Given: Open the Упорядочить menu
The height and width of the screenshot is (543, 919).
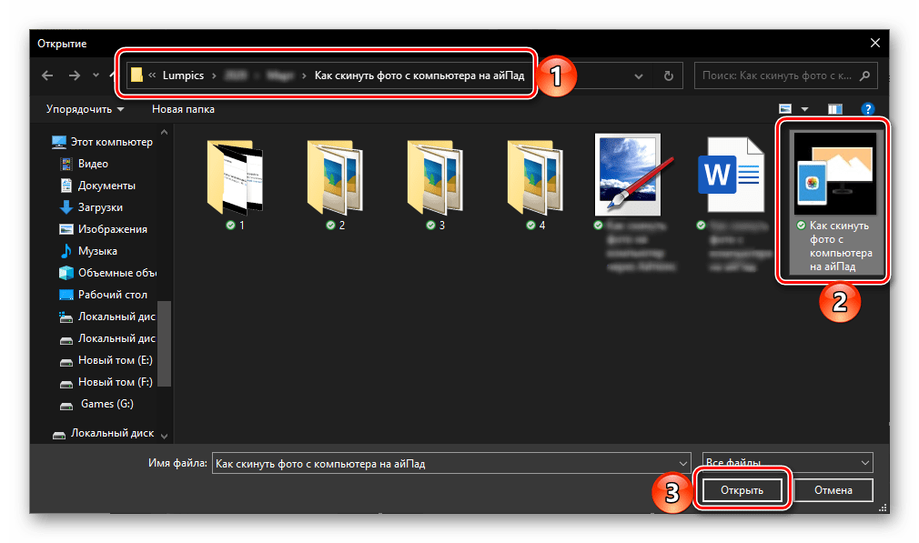Looking at the screenshot, I should (x=85, y=109).
